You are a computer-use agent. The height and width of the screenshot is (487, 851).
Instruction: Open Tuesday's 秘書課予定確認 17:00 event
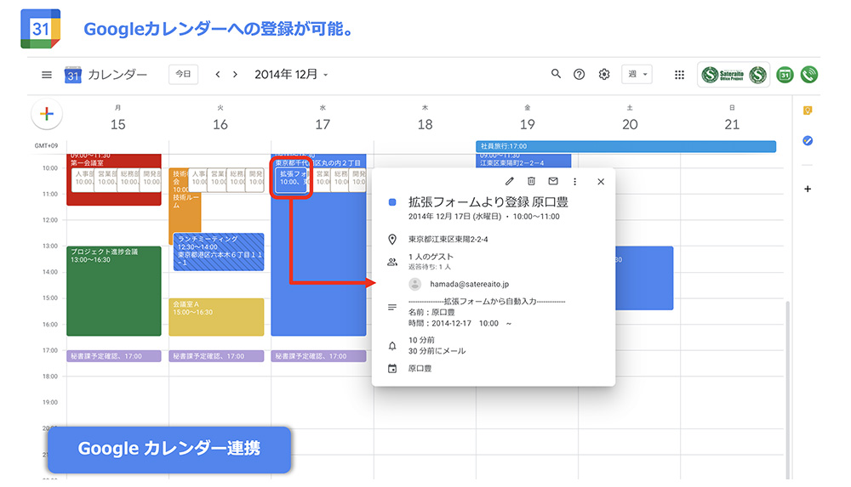click(216, 356)
